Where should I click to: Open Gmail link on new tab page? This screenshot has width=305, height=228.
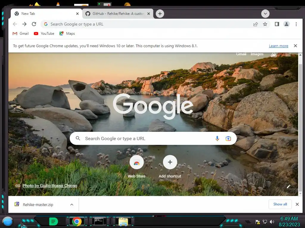pos(241,54)
